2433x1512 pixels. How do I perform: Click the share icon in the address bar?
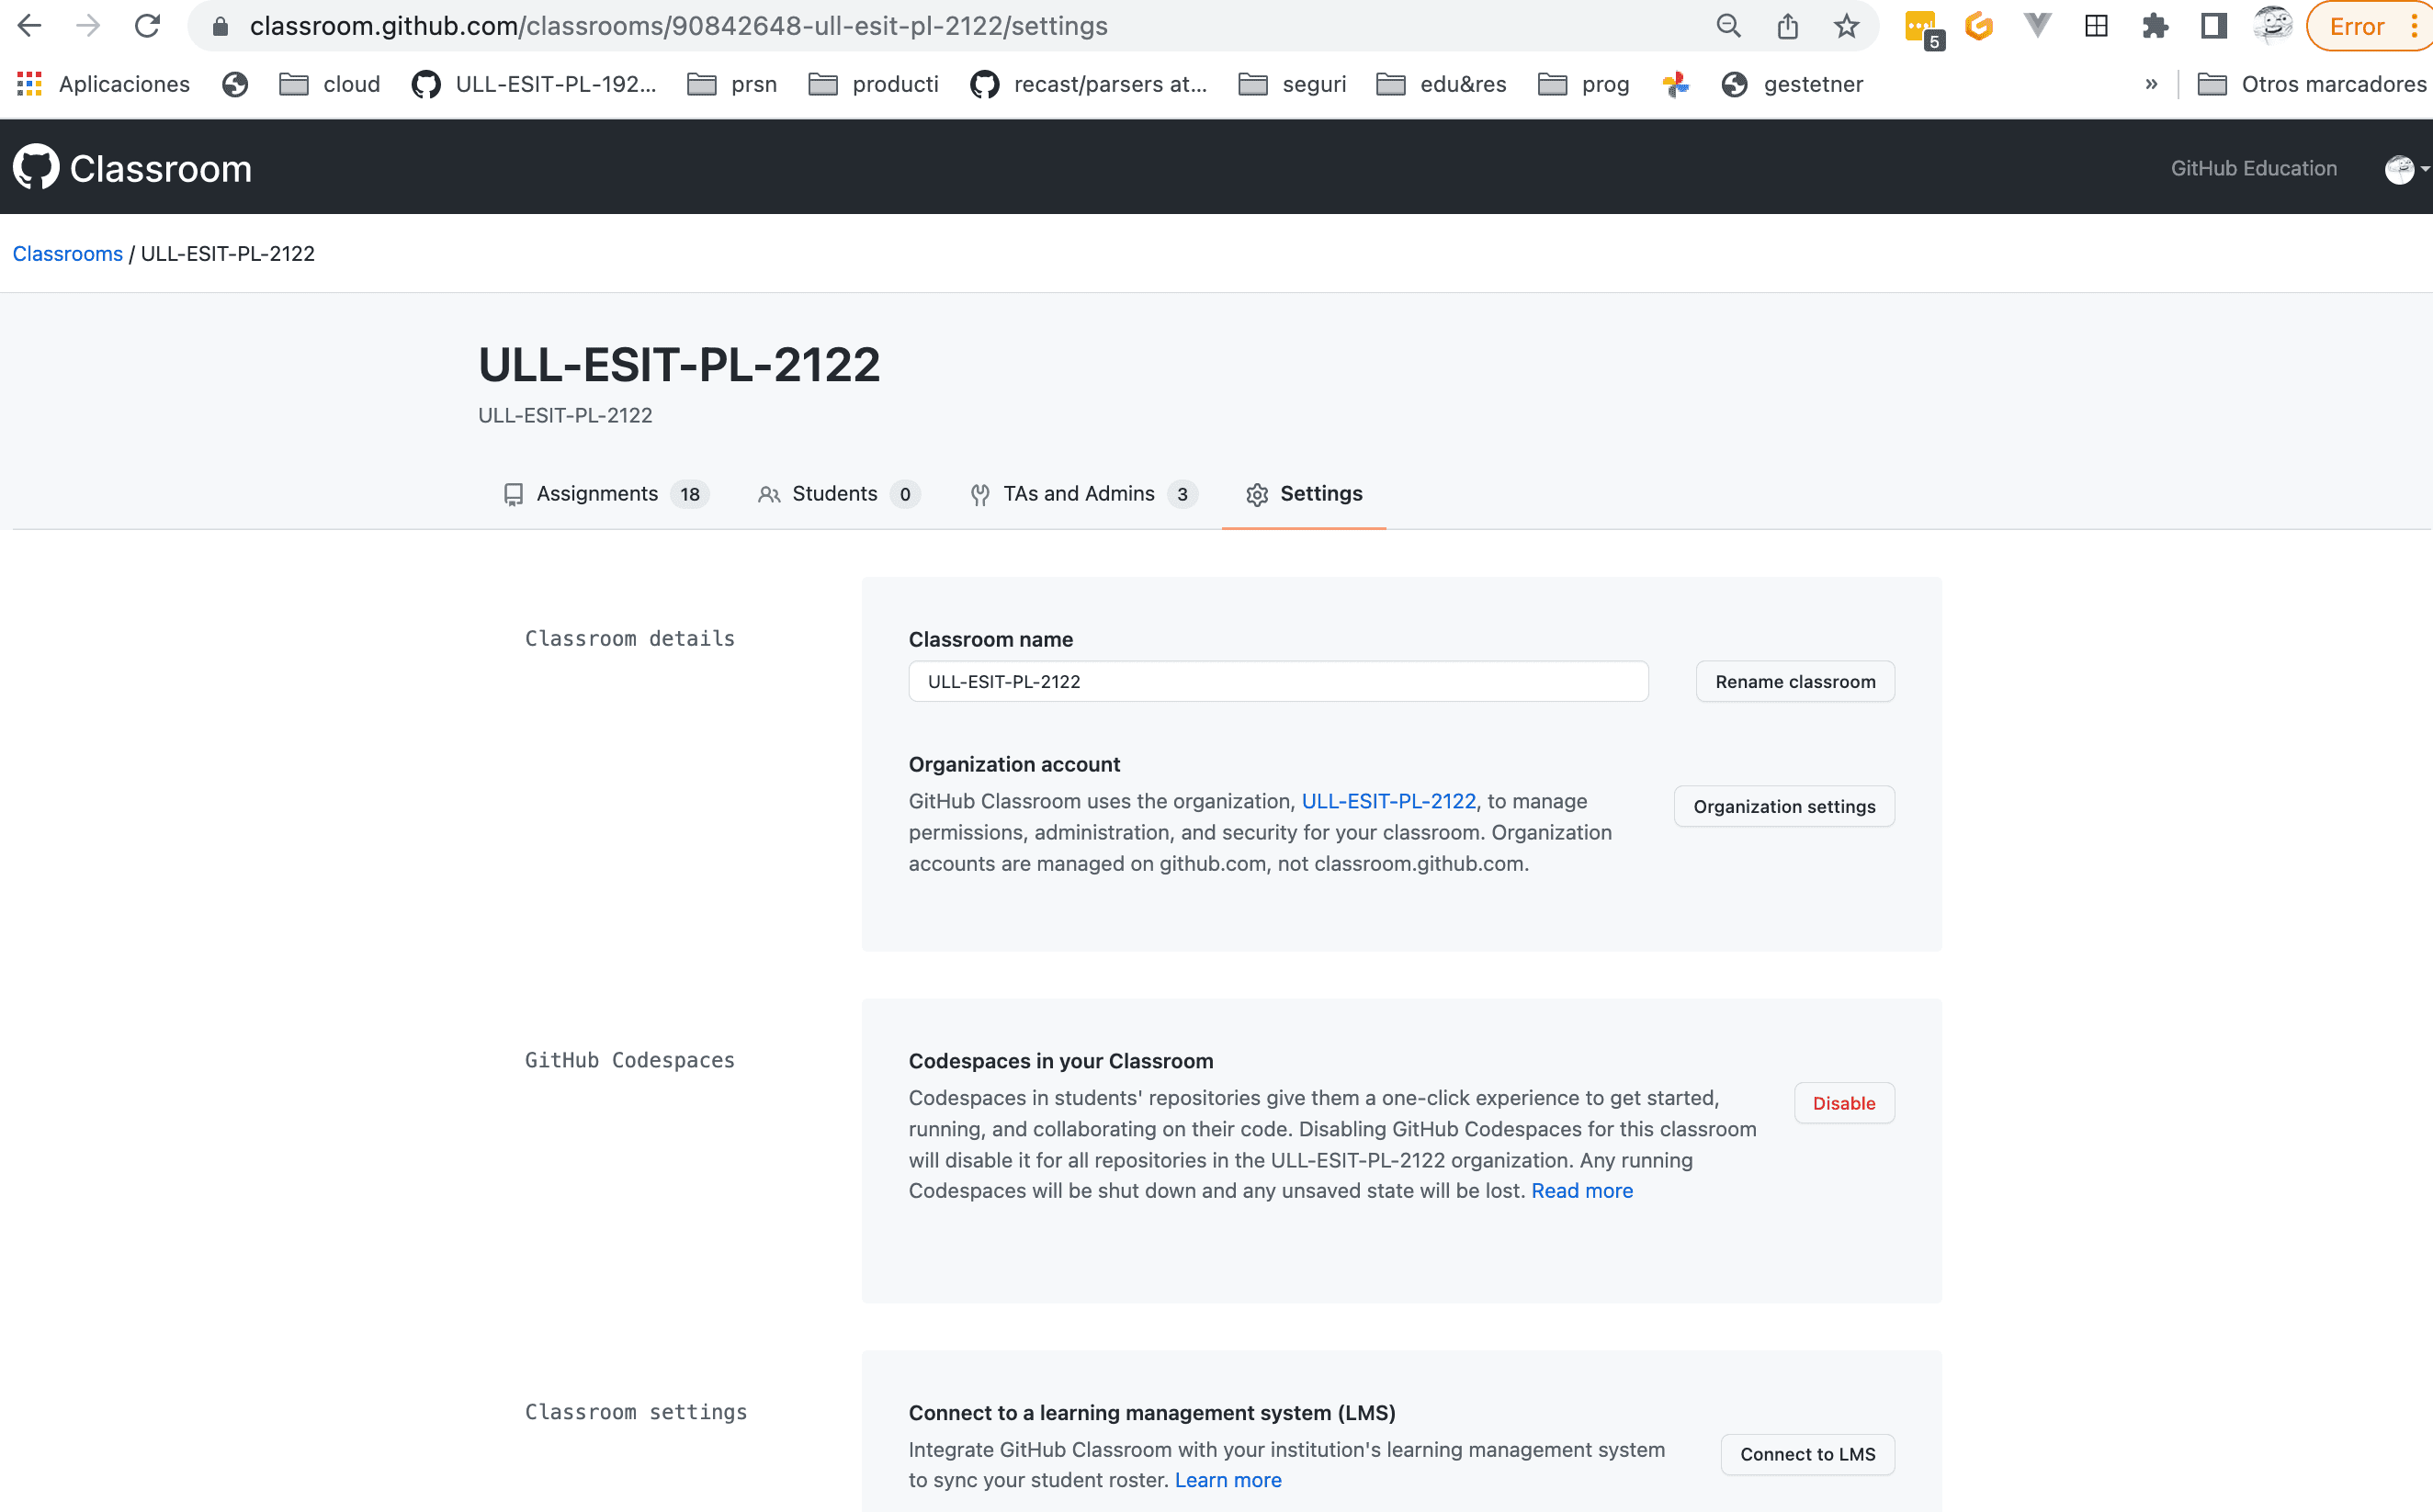point(1787,26)
